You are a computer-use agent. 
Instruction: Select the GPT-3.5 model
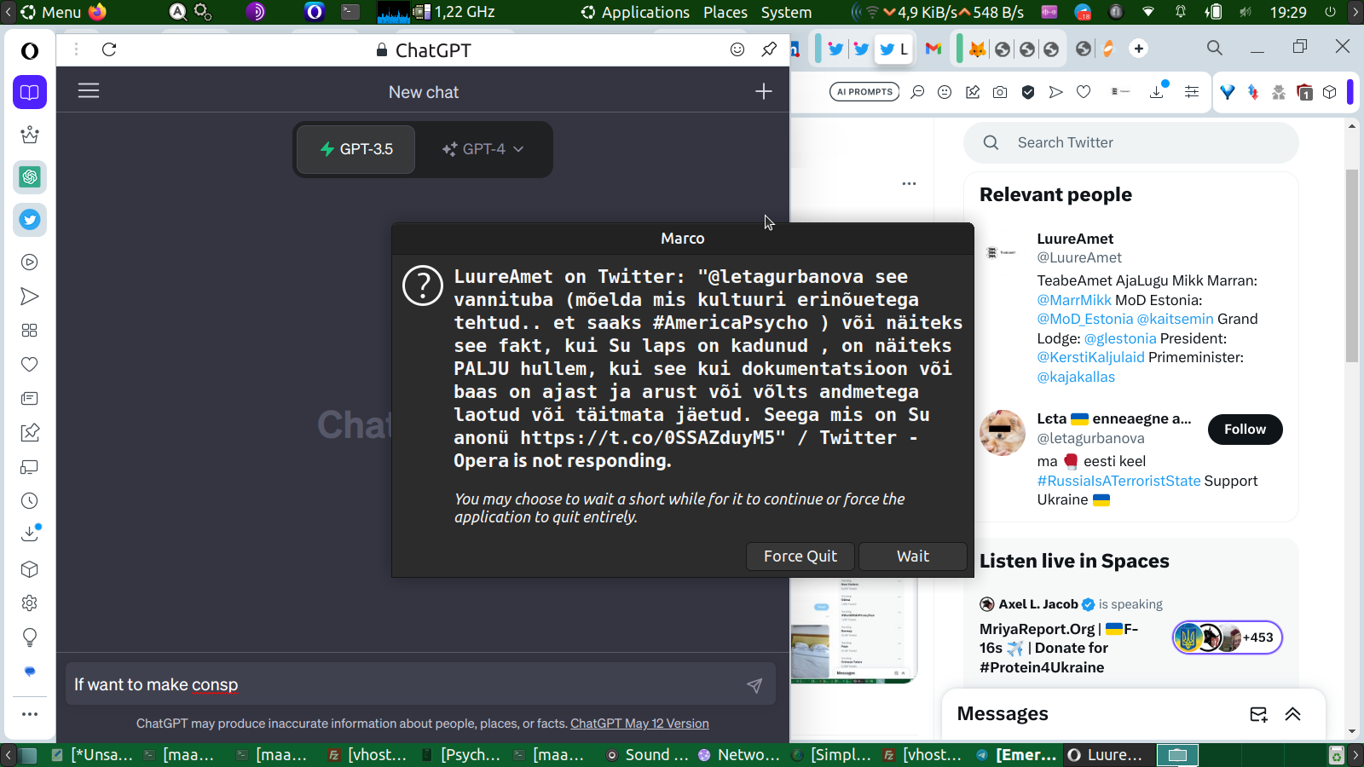[x=356, y=149]
